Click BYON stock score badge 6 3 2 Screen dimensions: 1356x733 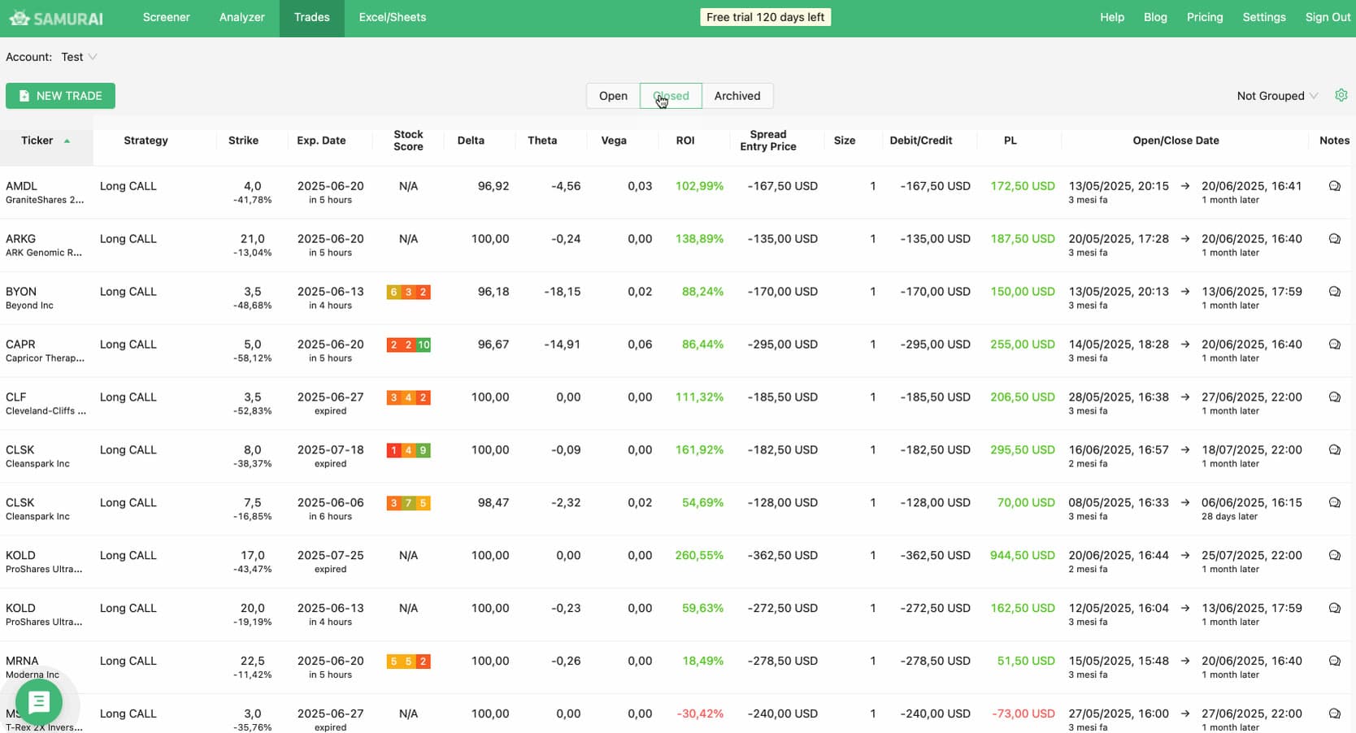point(408,292)
